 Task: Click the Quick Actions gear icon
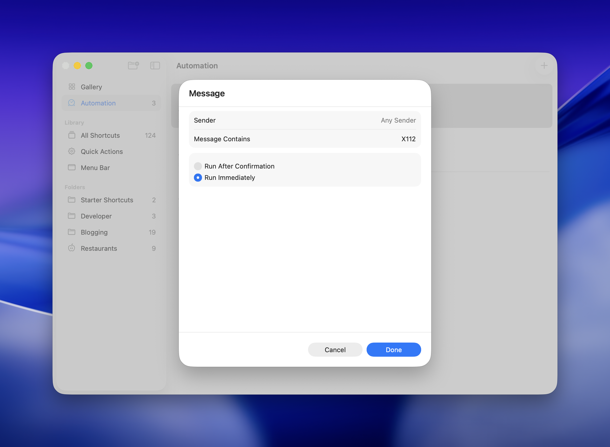point(71,151)
